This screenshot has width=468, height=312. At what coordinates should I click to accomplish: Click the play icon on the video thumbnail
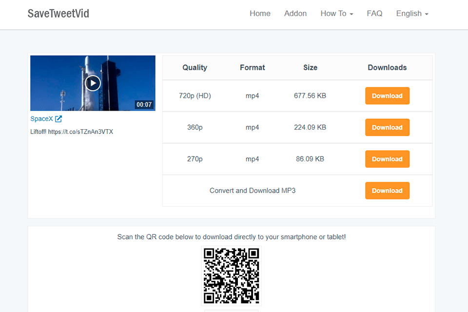point(93,83)
